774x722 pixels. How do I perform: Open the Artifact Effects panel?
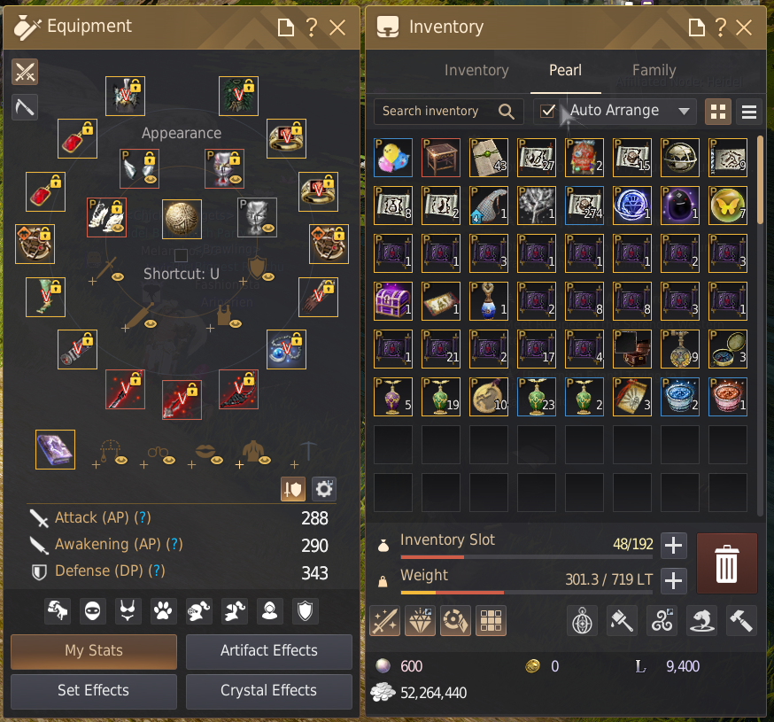(x=269, y=651)
